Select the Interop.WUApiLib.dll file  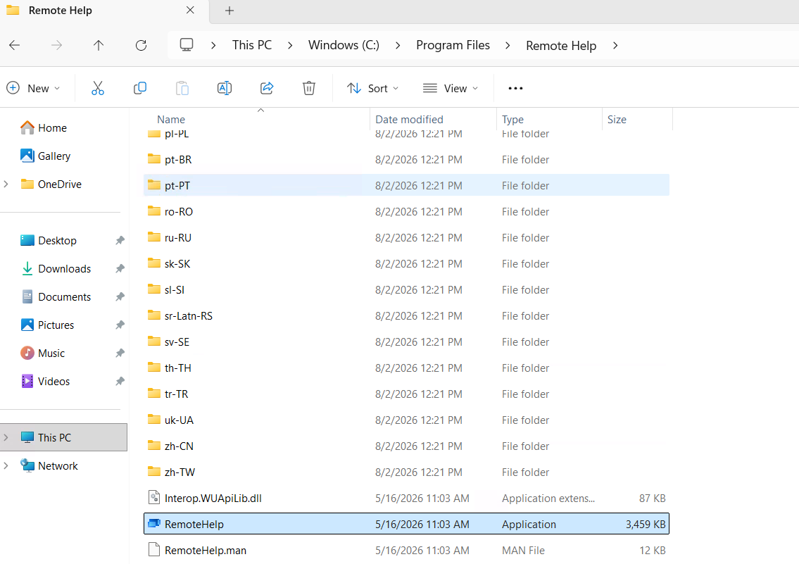pos(406,499)
